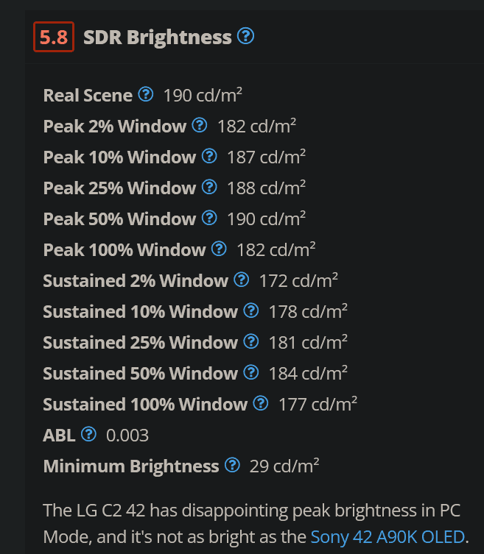Viewport: 484px width, 554px height.
Task: Click the help icon next to Real Scene
Action: (146, 94)
